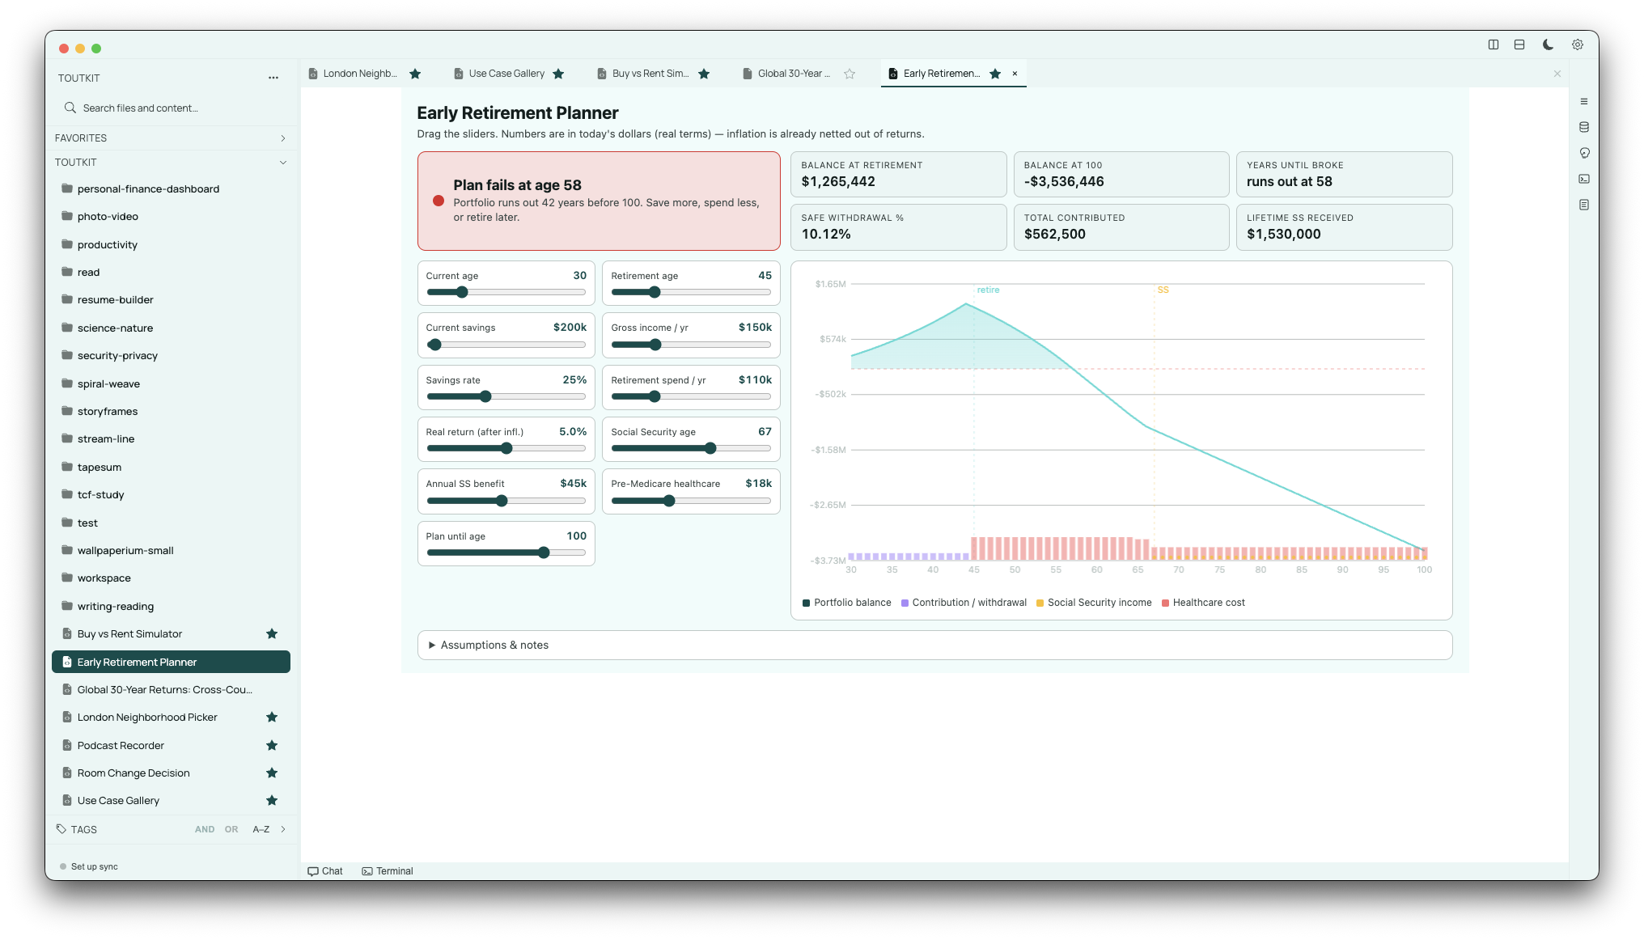1644x940 pixels.
Task: Toggle the split-view layout icon
Action: point(1494,45)
